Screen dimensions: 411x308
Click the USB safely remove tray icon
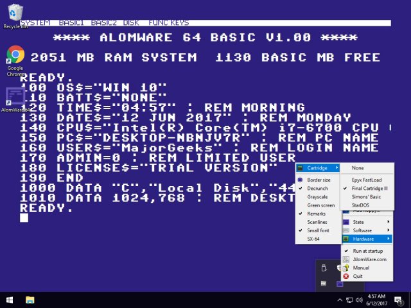click(324, 268)
